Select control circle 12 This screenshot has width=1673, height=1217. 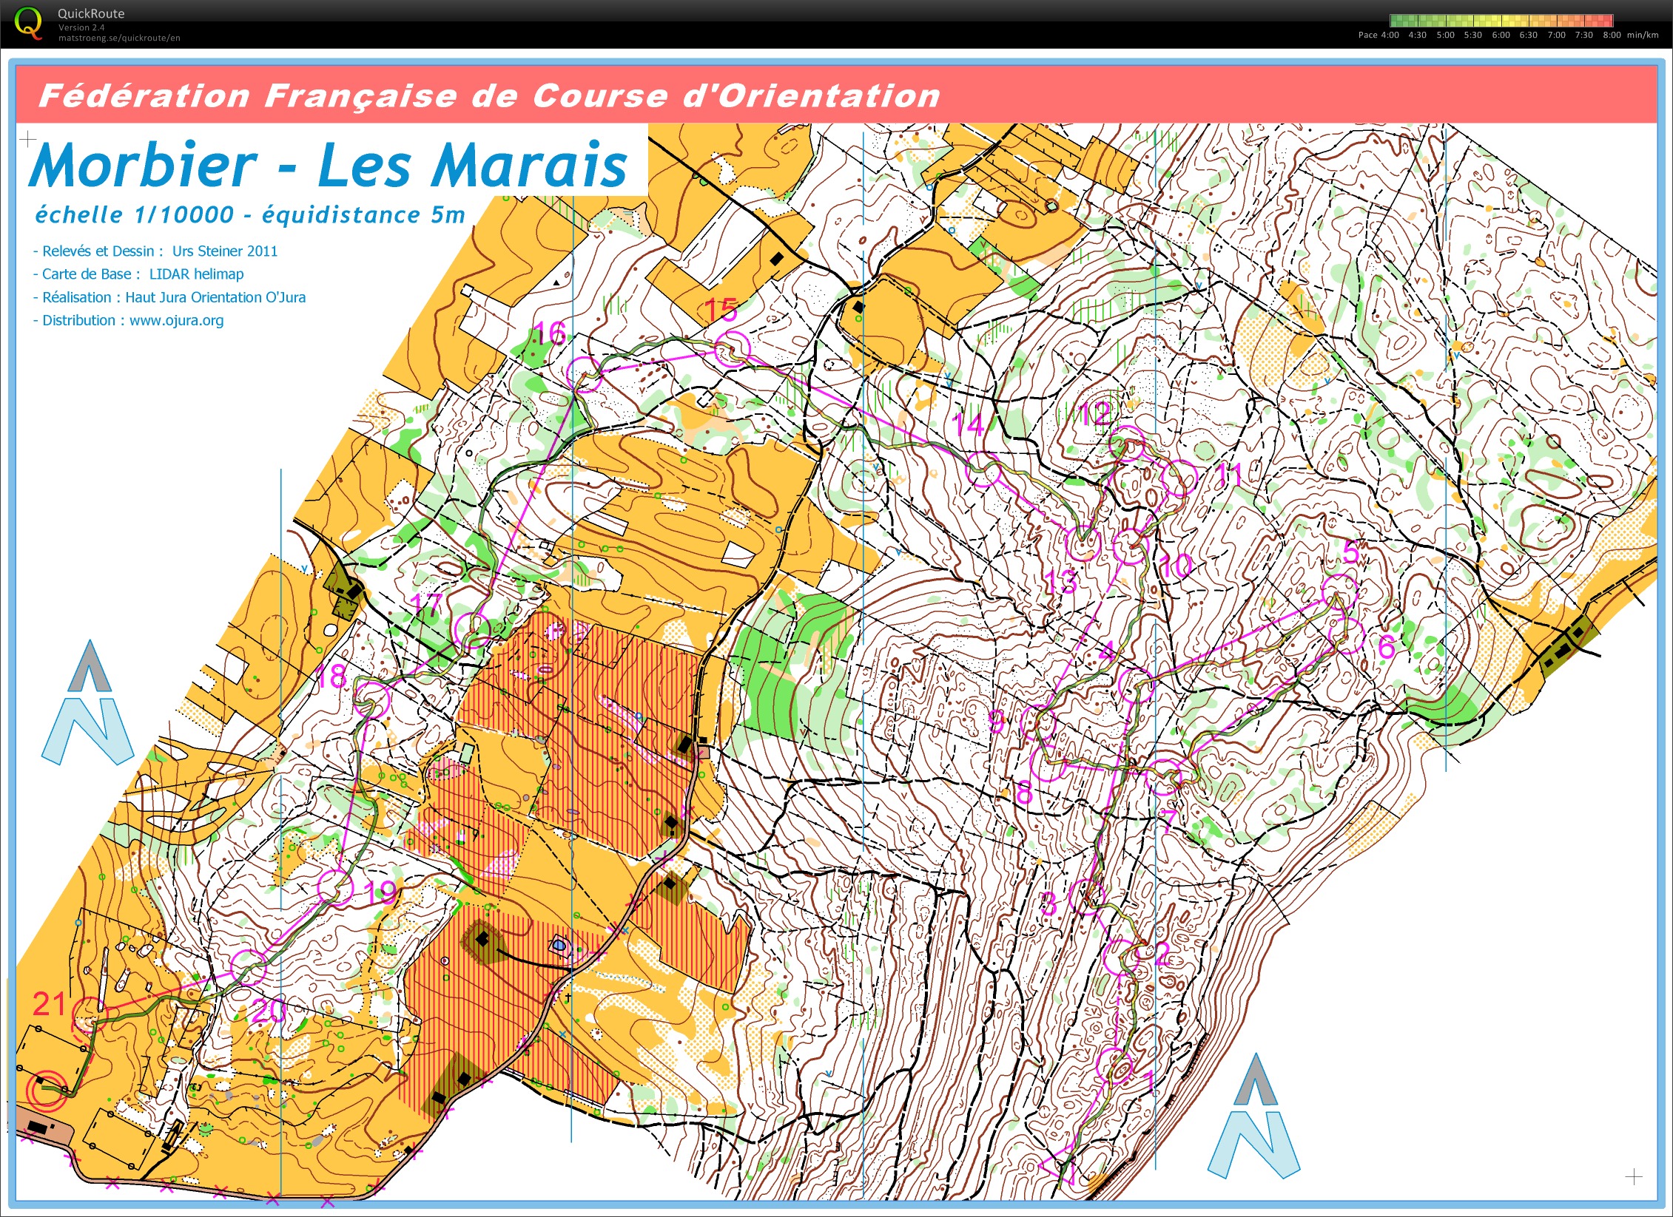(x=1127, y=444)
